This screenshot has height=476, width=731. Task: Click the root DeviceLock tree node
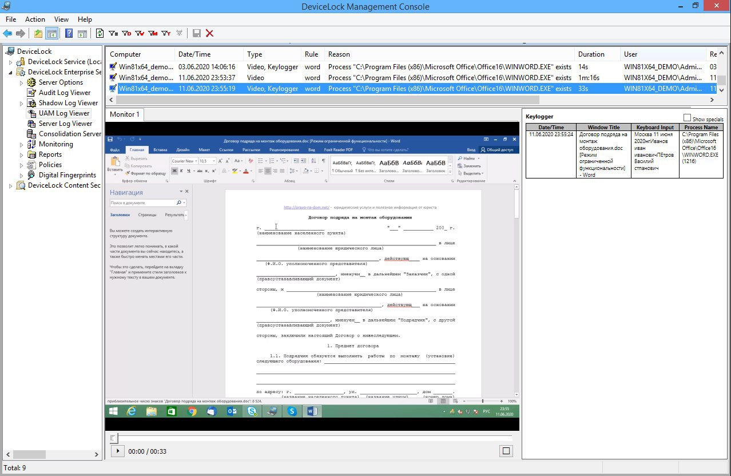tap(34, 51)
